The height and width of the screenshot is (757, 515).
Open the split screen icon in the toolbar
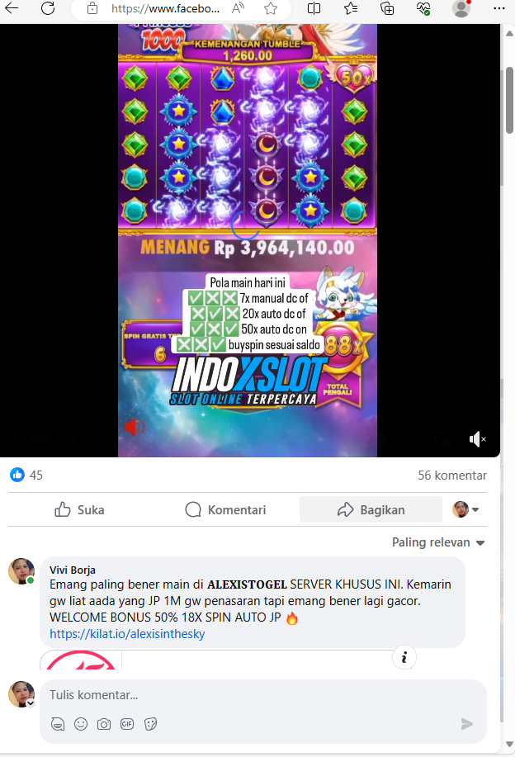coord(314,8)
